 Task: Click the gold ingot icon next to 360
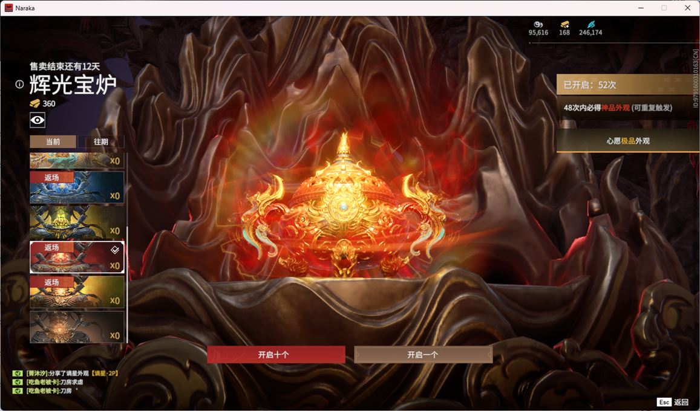tap(35, 103)
